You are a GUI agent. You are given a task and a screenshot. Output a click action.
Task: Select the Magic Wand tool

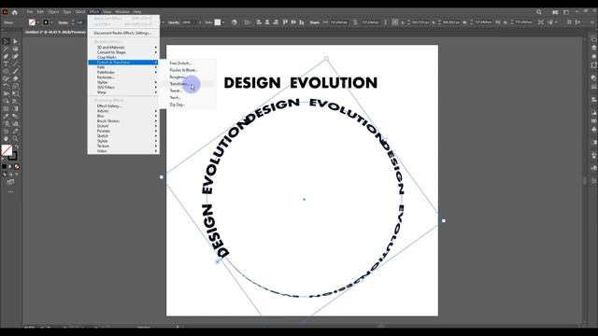[x=6, y=49]
